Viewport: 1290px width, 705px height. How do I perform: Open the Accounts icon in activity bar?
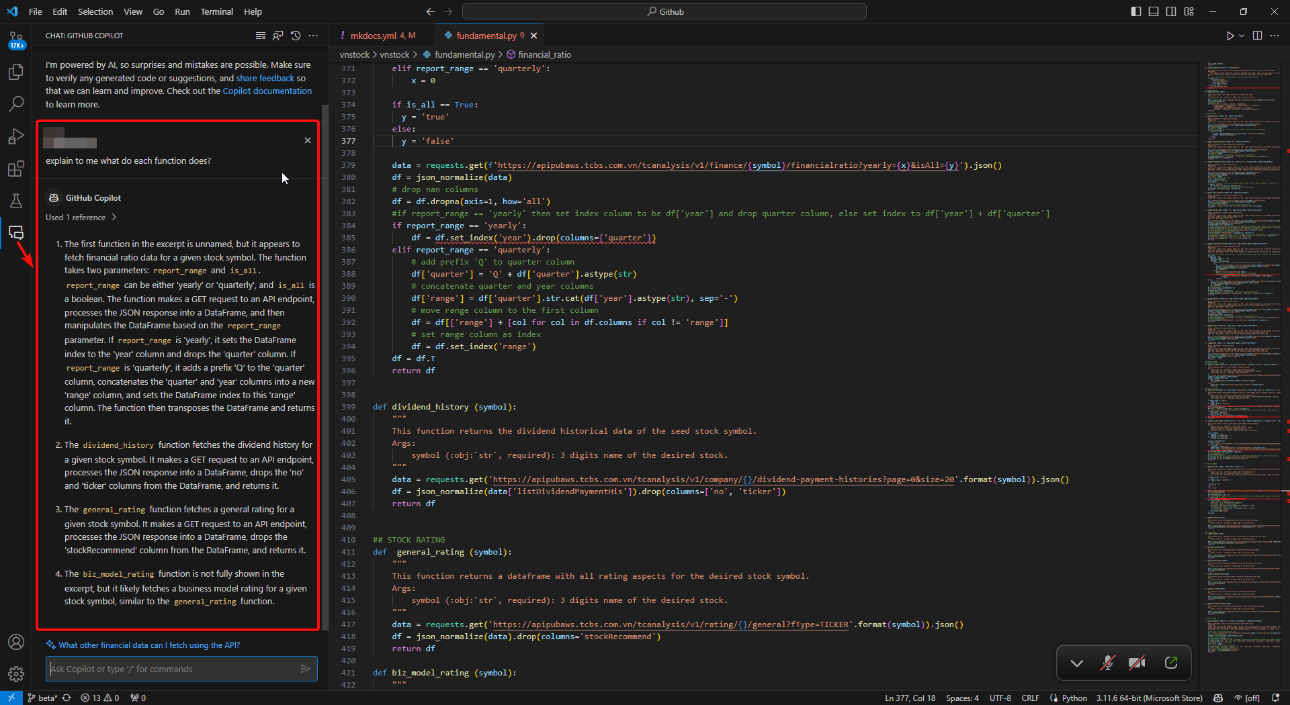coord(16,642)
